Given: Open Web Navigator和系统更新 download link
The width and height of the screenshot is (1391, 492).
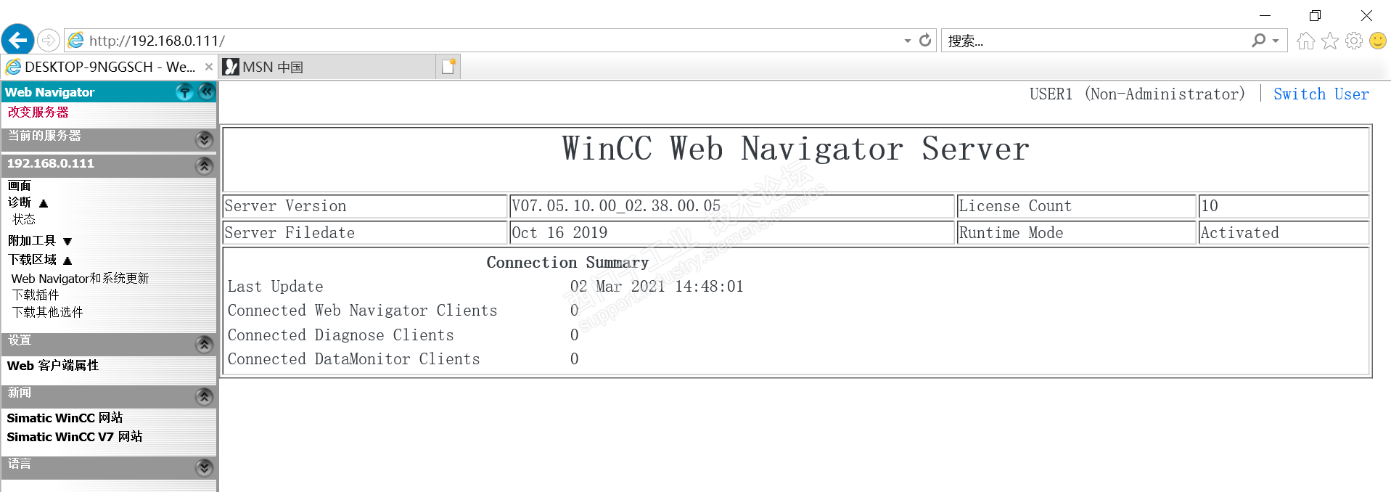Looking at the screenshot, I should point(80,279).
